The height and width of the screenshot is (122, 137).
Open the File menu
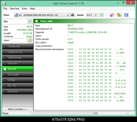pos(5,8)
